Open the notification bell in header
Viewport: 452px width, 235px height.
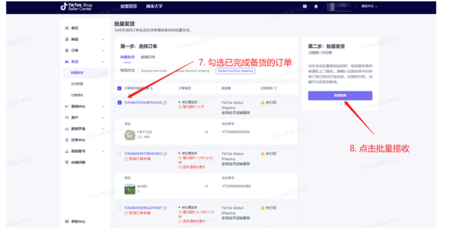(316, 7)
